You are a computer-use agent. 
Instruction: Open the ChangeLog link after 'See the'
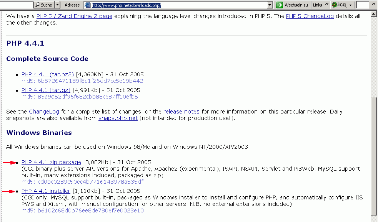pyautogui.click(x=44, y=112)
